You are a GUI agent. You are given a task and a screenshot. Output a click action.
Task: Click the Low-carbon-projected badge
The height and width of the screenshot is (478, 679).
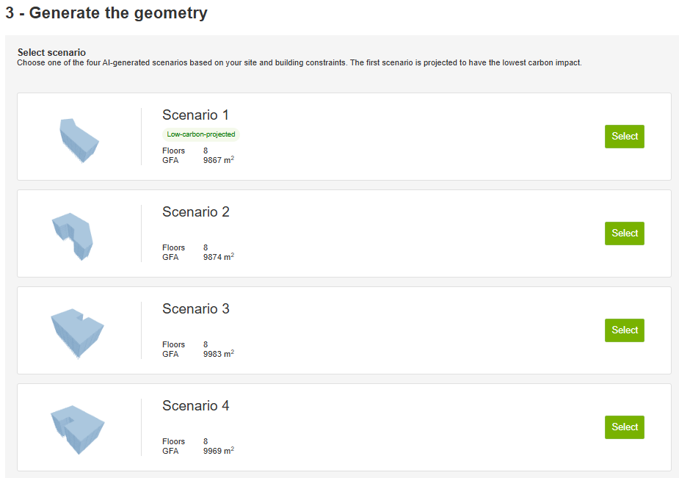pyautogui.click(x=201, y=134)
